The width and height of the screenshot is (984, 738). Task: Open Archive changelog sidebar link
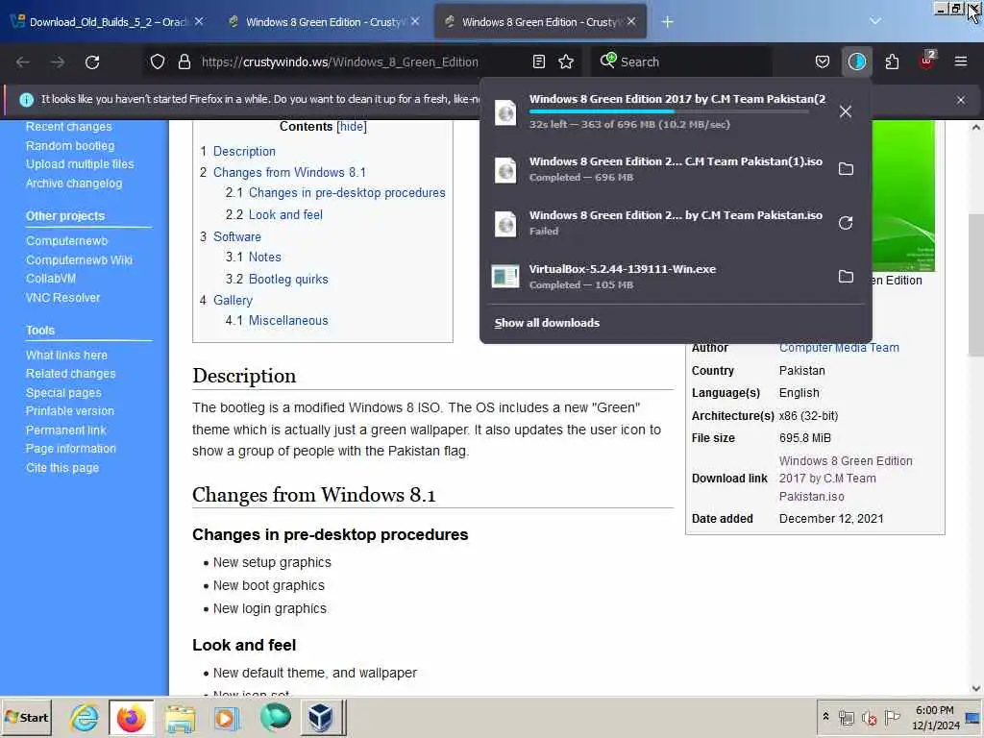click(x=74, y=184)
